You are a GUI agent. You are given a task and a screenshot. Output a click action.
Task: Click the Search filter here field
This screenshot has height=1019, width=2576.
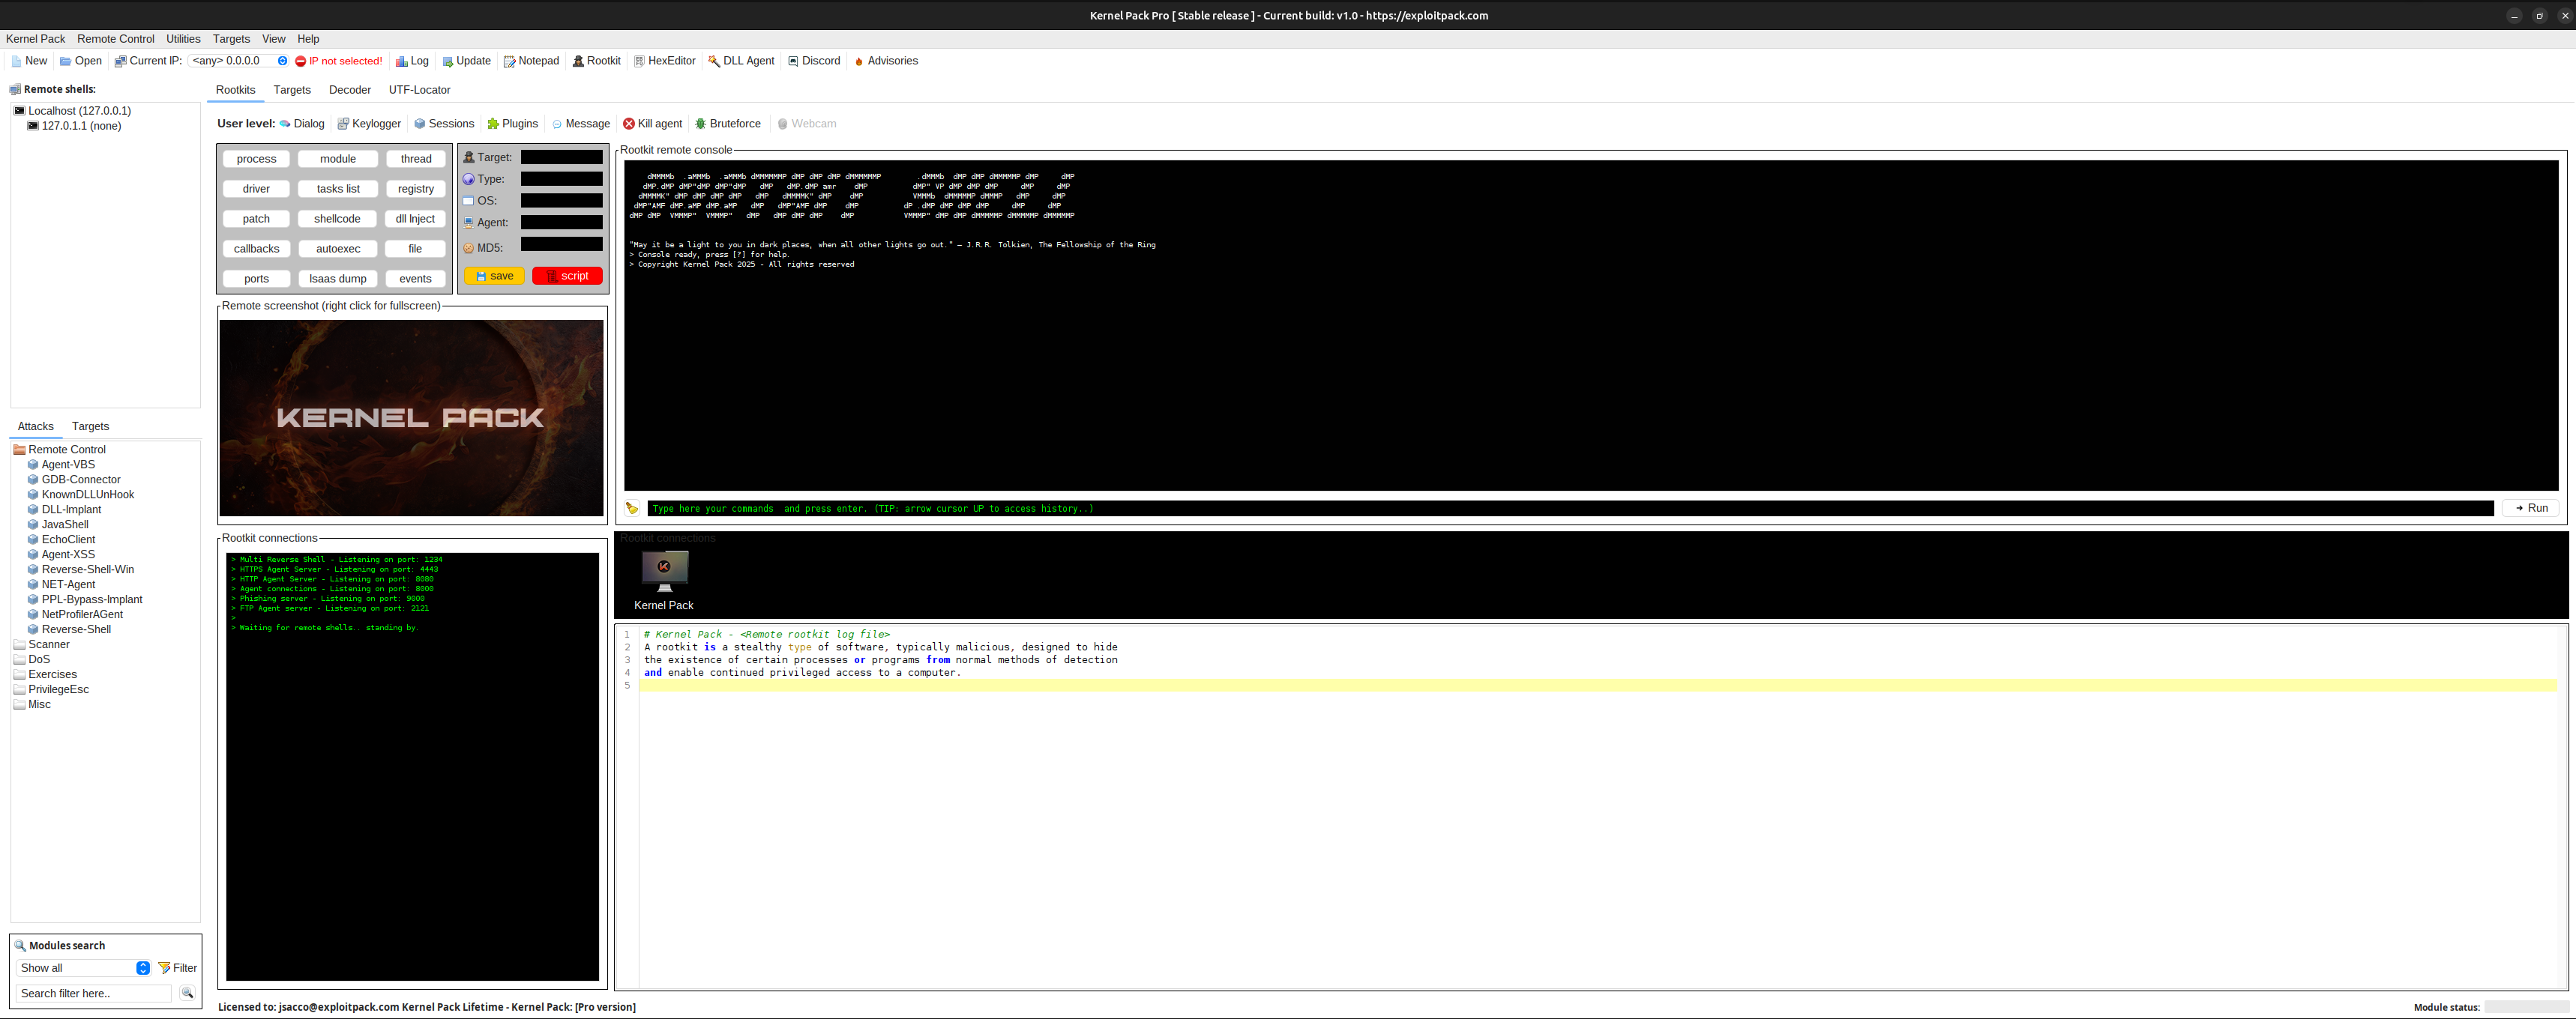[94, 993]
